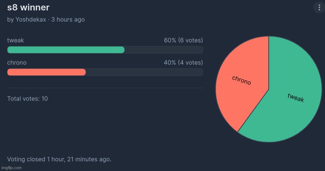Click the imgflip.com watermark
Viewport: 325px width, 171px height.
[x=12, y=168]
